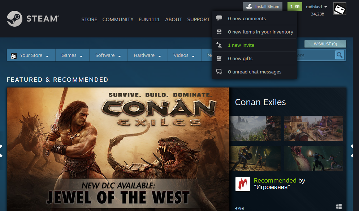Open the FUN1111 profile menu
This screenshot has height=211, width=359.
(x=149, y=19)
